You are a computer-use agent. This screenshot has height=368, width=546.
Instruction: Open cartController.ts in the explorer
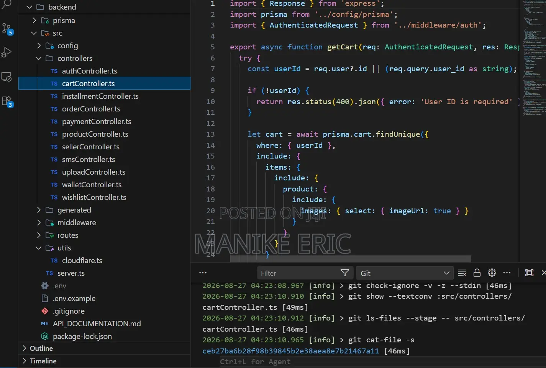point(104,83)
